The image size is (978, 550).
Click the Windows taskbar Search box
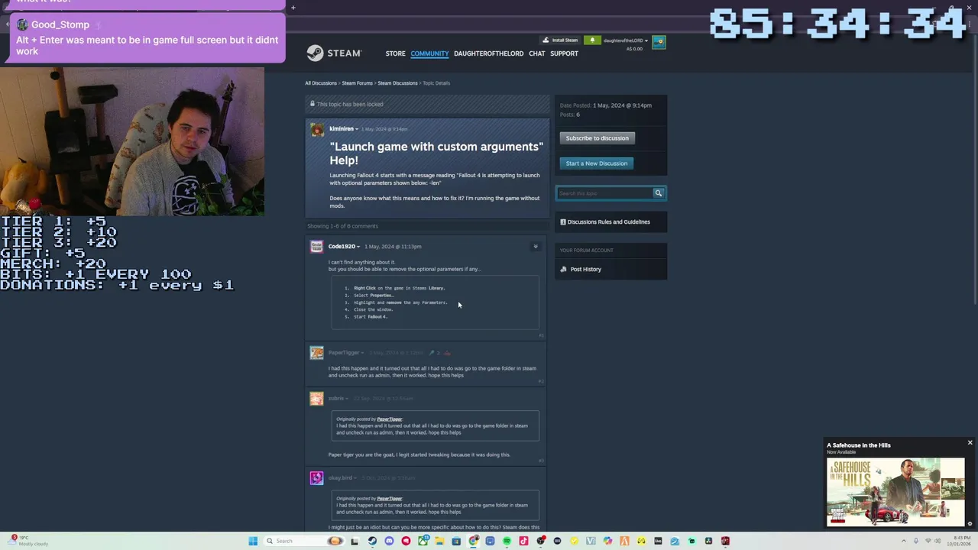(x=304, y=541)
